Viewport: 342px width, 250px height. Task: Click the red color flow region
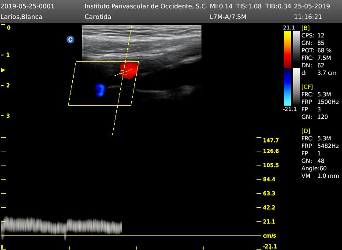pos(129,70)
